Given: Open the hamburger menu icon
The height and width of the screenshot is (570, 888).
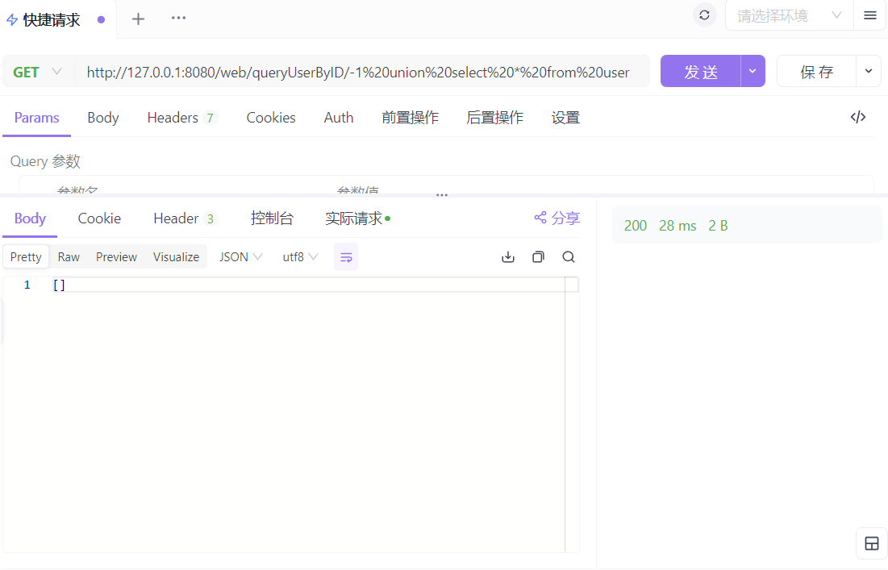Looking at the screenshot, I should coord(869,15).
